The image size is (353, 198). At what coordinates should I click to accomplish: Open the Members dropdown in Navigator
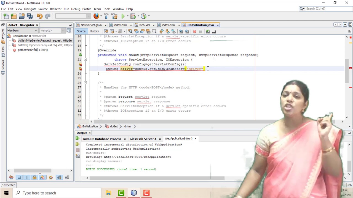tap(22, 31)
